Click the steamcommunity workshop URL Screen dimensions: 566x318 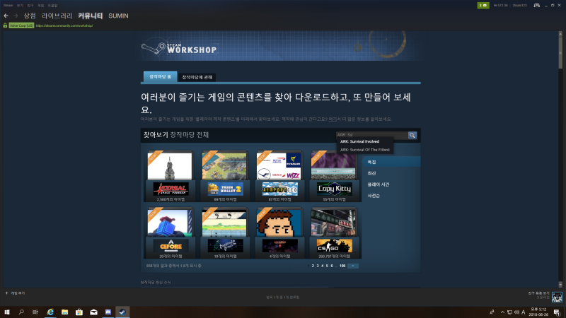pos(64,25)
